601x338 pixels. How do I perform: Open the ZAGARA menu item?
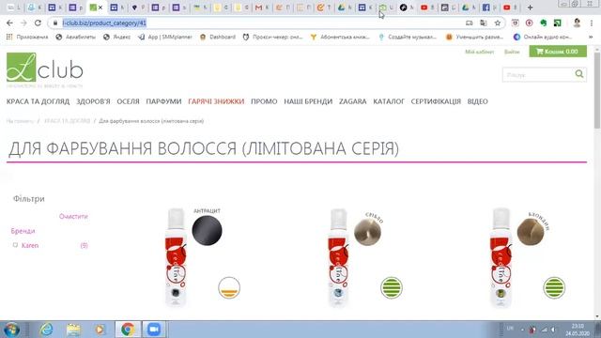(x=353, y=101)
